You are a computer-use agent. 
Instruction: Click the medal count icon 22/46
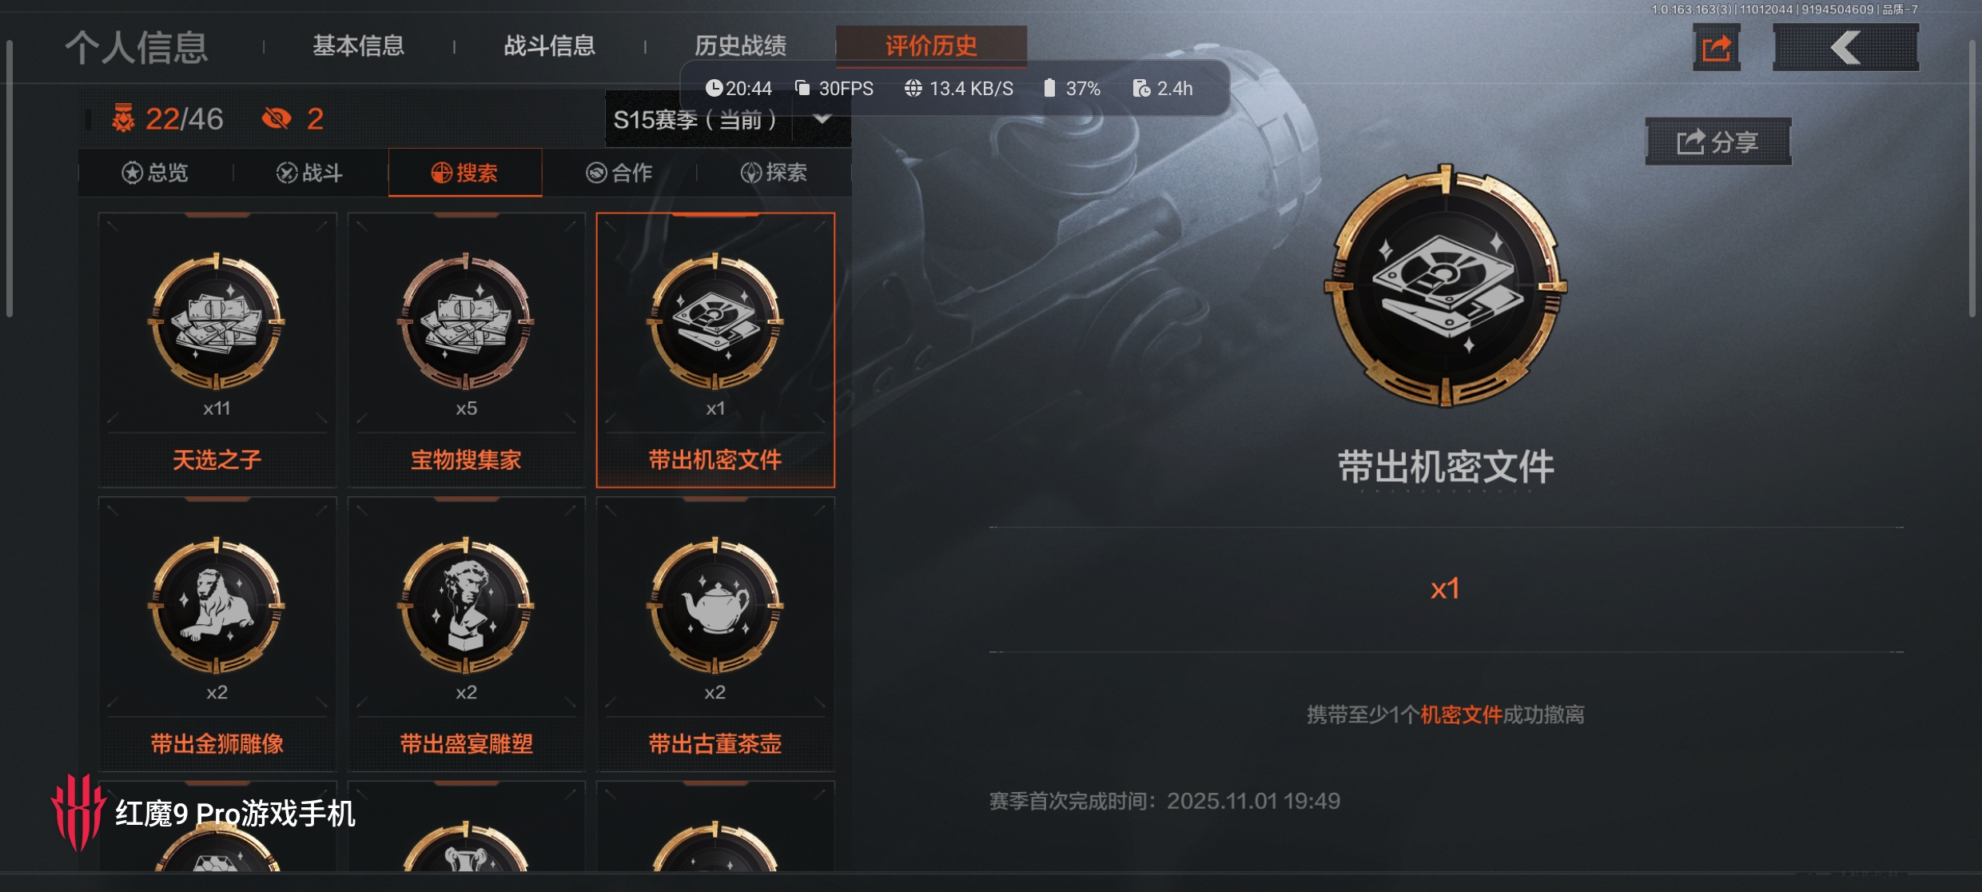124,119
